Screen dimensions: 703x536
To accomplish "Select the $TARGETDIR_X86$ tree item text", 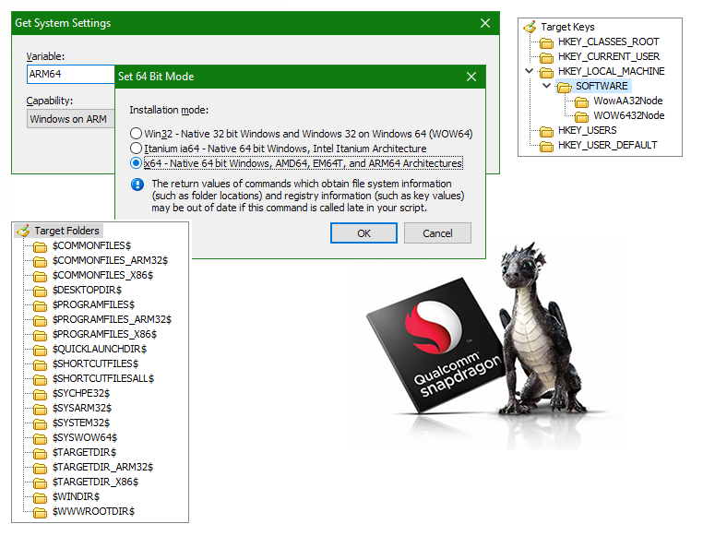I will click(x=96, y=482).
